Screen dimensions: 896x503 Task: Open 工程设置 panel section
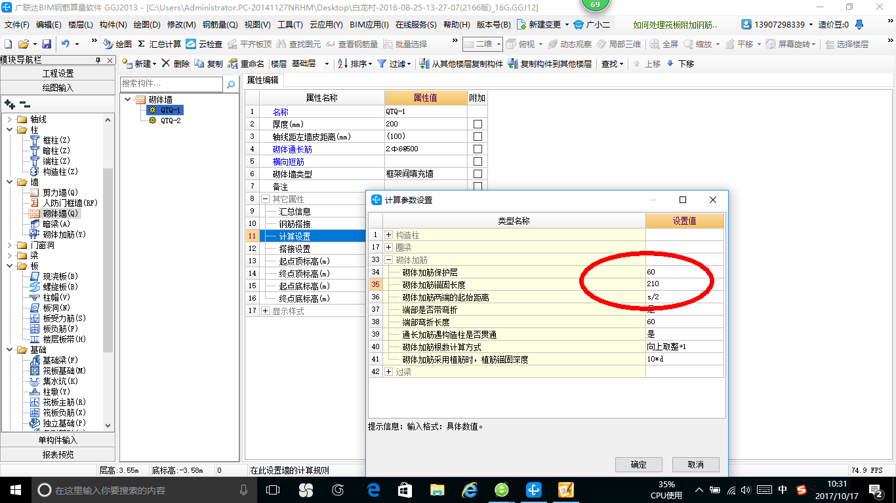(x=58, y=73)
